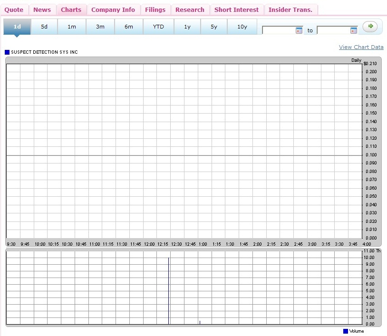
Task: Click the 2:00 time axis label
Action: click(x=257, y=244)
